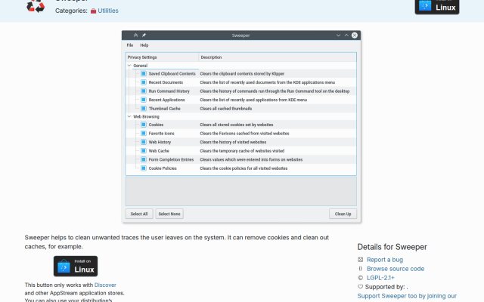This screenshot has width=484, height=302.
Task: Click the pin icon in Sweeper titlebar
Action: 144,35
